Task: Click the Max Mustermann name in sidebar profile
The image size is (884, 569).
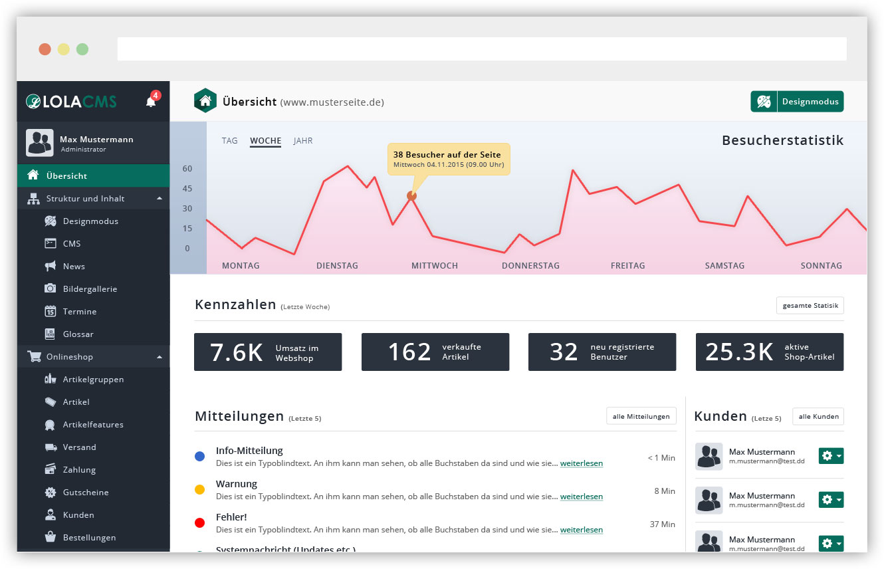Action: tap(96, 140)
